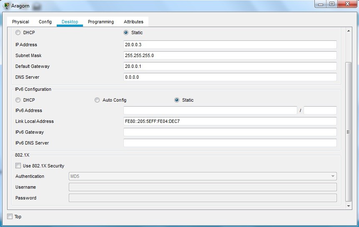Switch to the Physical tab

click(x=20, y=22)
